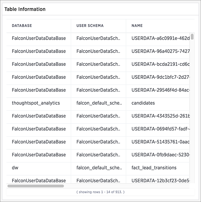
Task: Select the USERDATA-9dc1bfc7 row name
Action: 160,77
